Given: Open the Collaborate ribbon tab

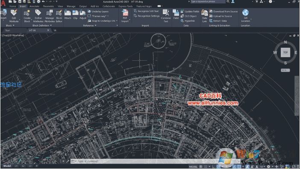Looking at the screenshot, I should pos(109,6).
